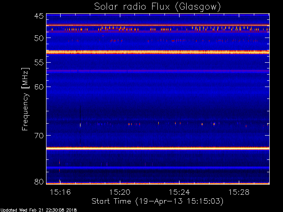Click the '15:16' time tick label
This screenshot has height=212, width=283.
[x=60, y=192]
